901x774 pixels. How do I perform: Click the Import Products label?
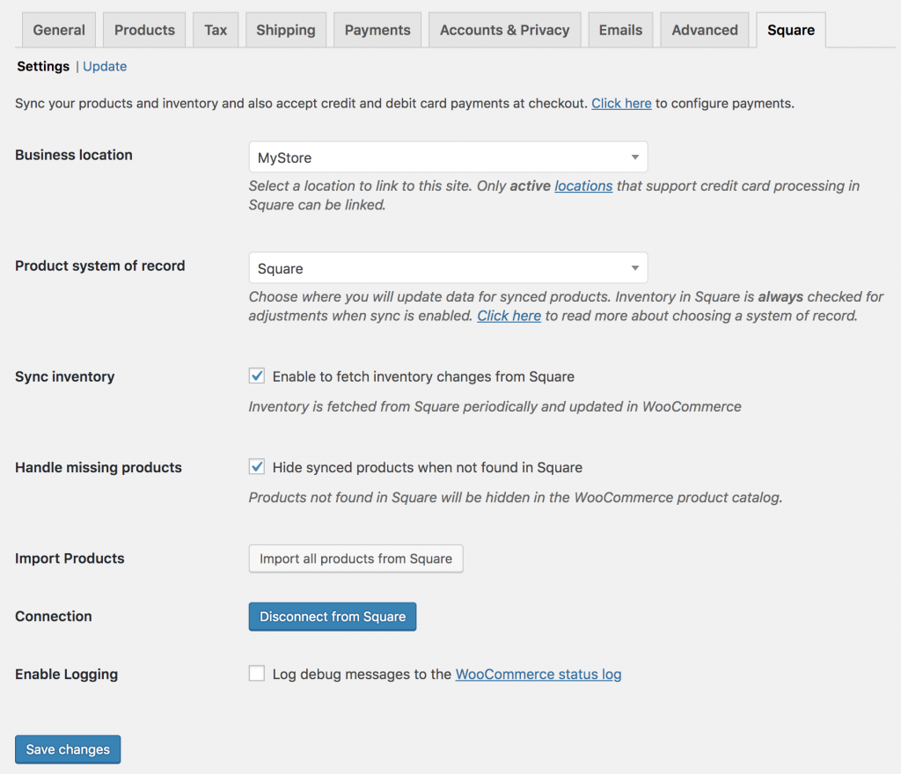[70, 559]
